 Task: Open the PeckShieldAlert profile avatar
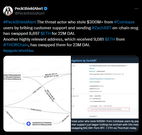tap(8, 11)
